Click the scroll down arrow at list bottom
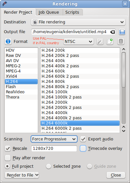The image size is (130, 183). click(124, 131)
